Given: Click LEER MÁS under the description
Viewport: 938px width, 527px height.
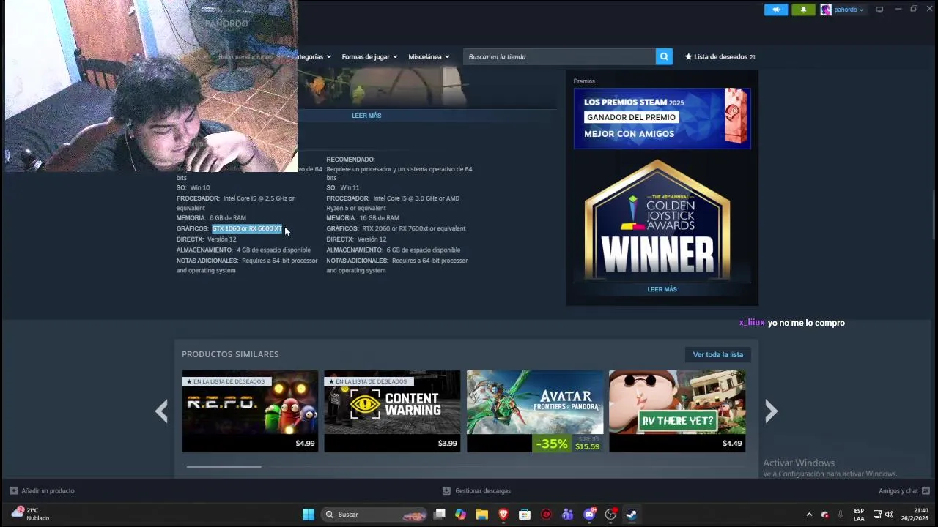Looking at the screenshot, I should tap(366, 116).
